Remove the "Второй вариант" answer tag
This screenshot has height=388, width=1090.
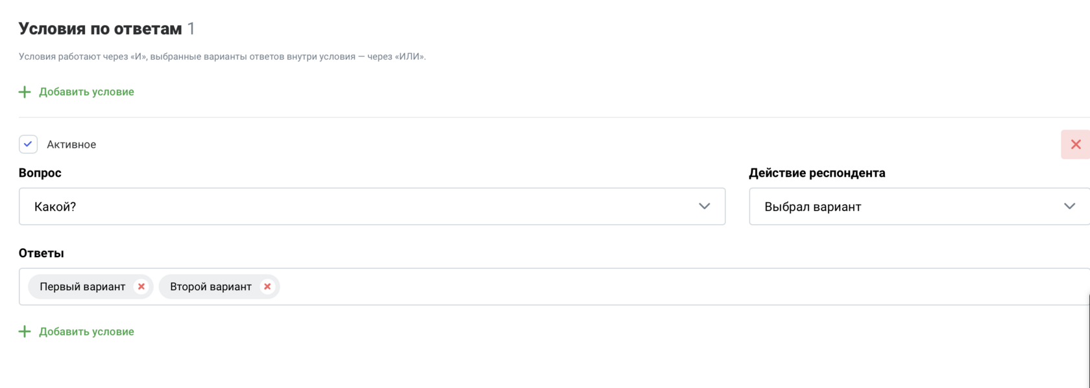tap(267, 286)
